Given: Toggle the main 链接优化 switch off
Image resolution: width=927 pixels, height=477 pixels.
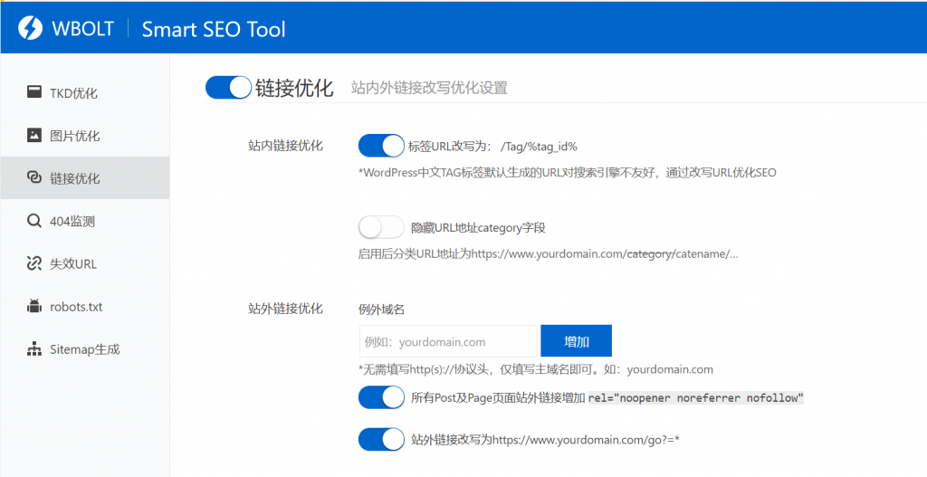Looking at the screenshot, I should 228,87.
